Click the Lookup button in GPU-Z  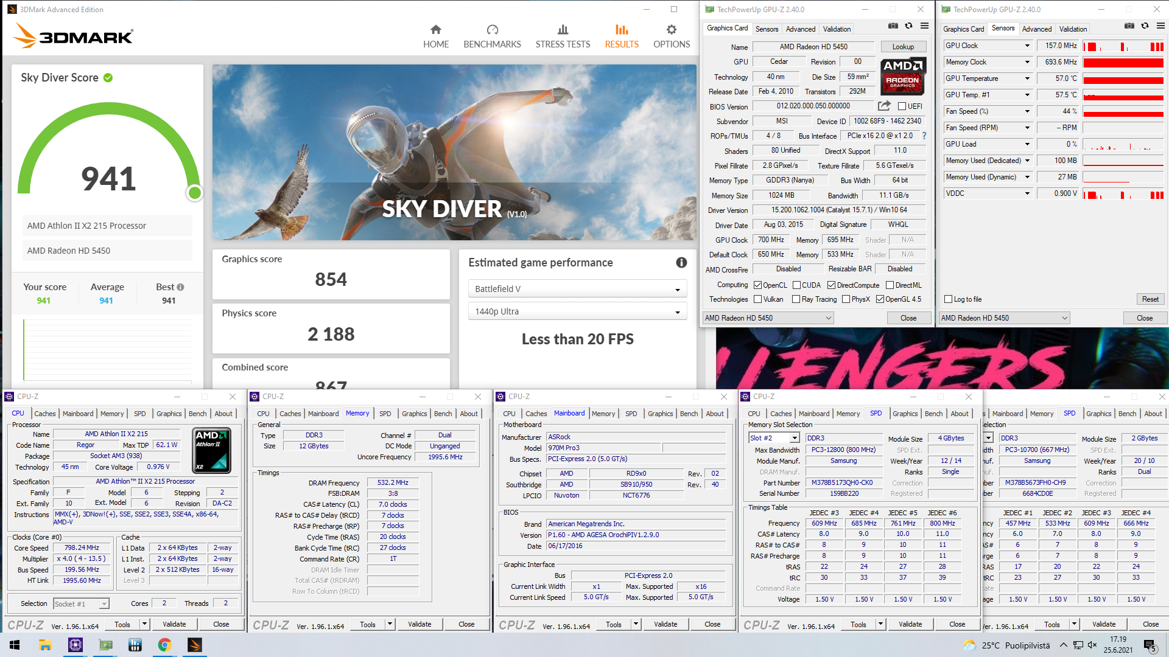click(903, 47)
